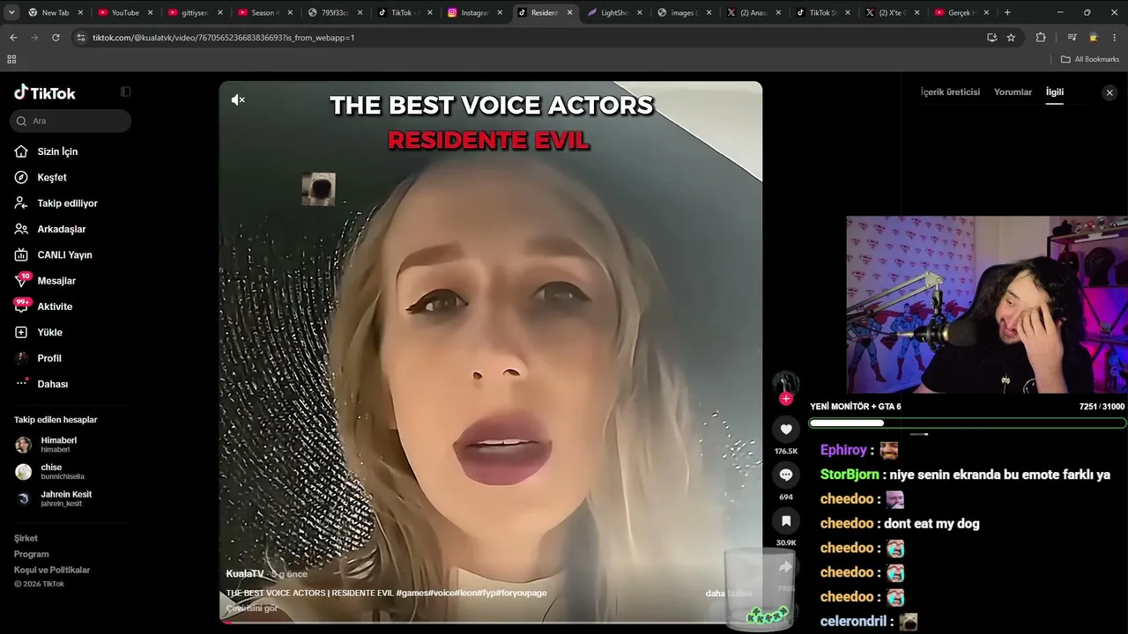Image resolution: width=1128 pixels, height=634 pixels.
Task: Click the address bar URL
Action: (224, 38)
